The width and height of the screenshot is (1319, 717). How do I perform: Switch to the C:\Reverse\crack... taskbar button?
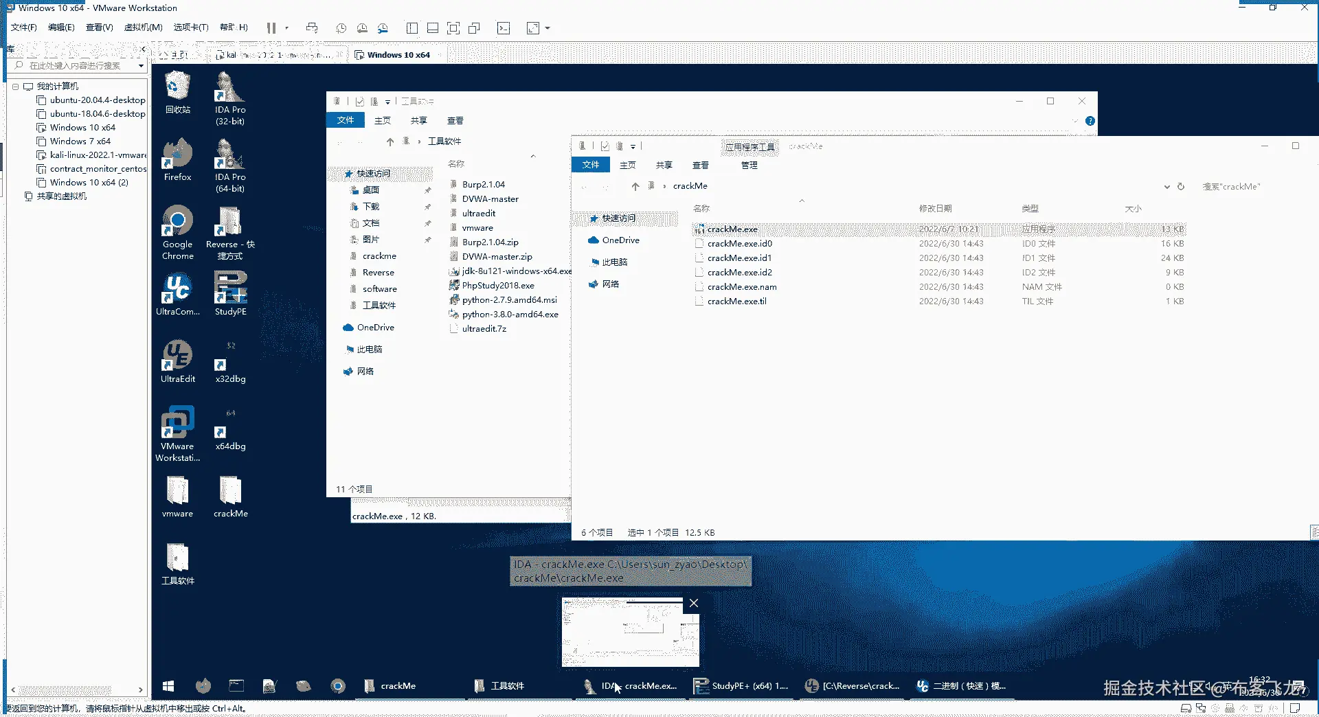coord(853,685)
